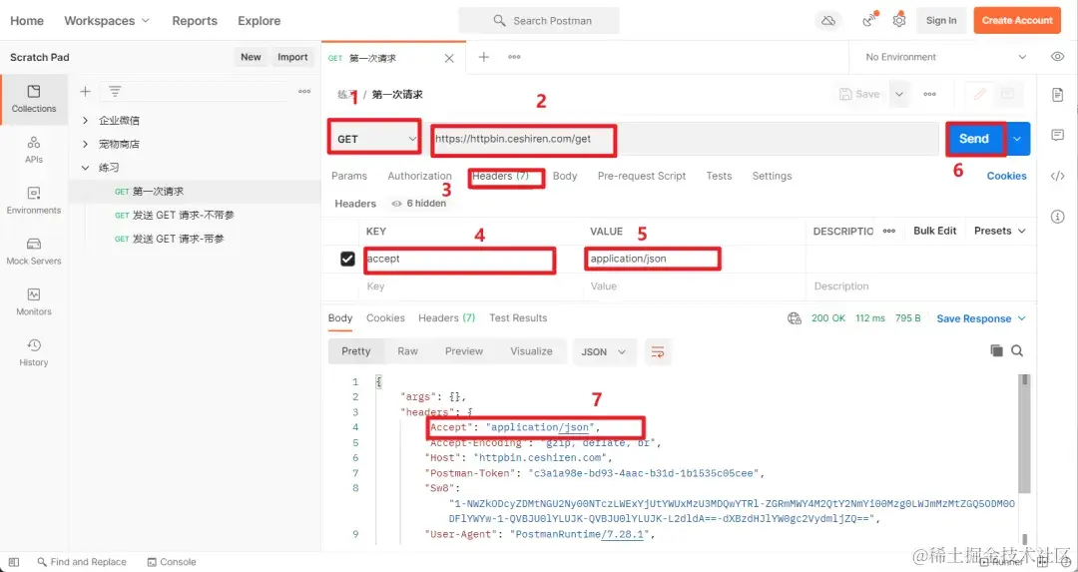
Task: Open the History sidebar panel
Action: [x=34, y=352]
